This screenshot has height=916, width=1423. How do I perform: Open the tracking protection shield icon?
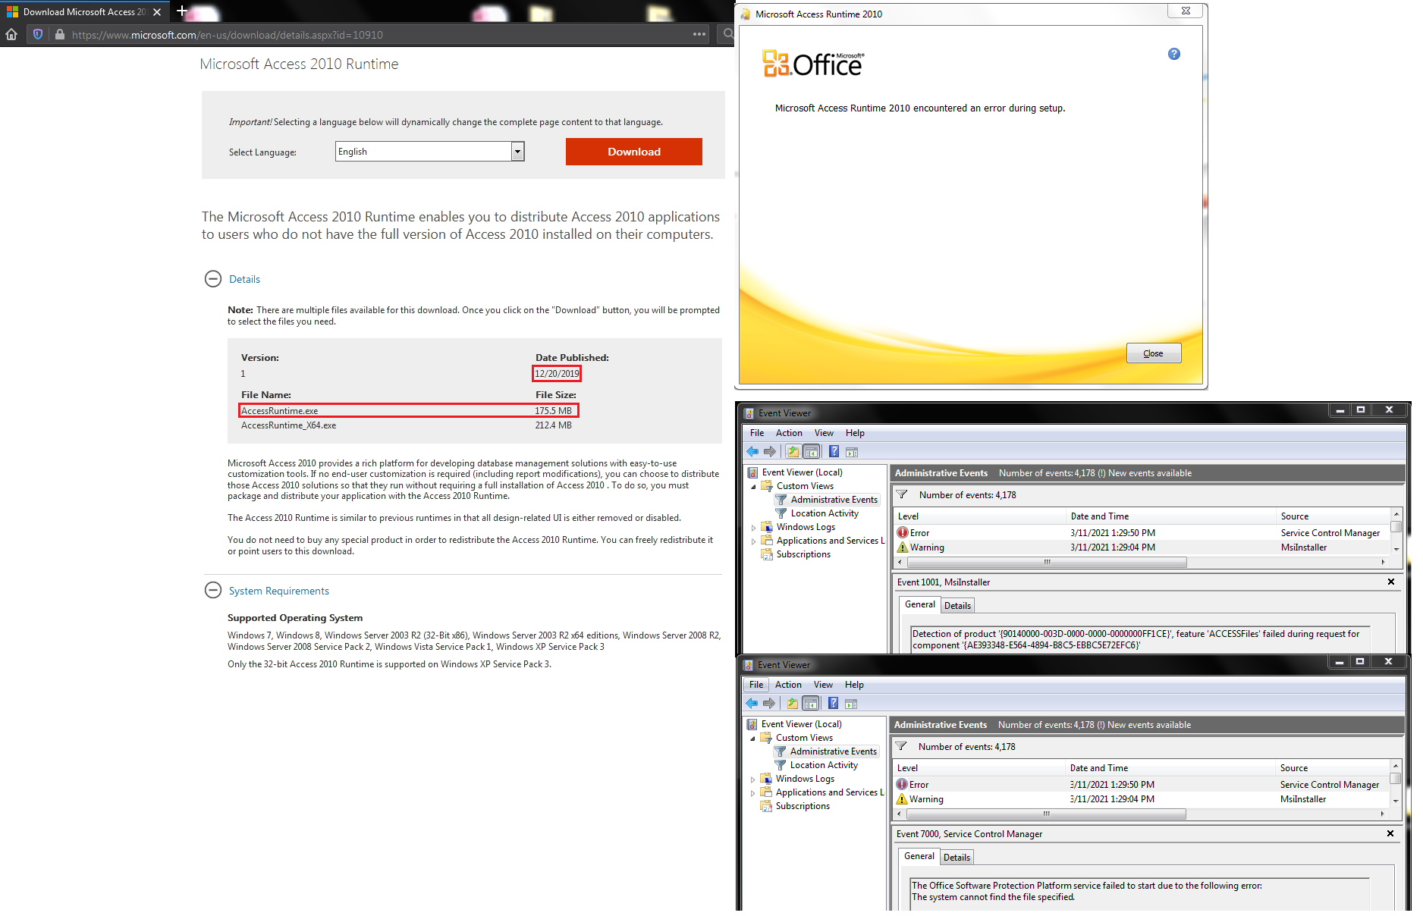38,35
